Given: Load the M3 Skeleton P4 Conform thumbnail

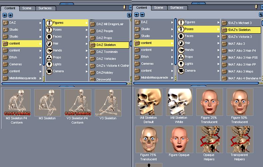Looking at the screenshot, I should point(17,102).
